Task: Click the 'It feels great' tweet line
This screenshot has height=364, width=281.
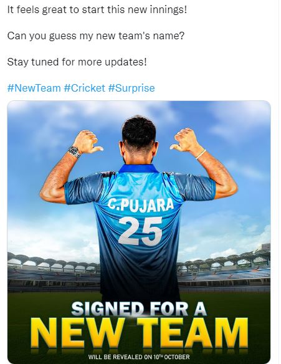Action: pos(97,10)
